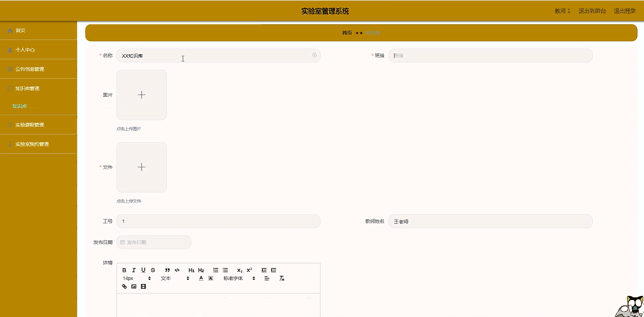Image resolution: width=644 pixels, height=317 pixels.
Task: Click the 实验室管理系统 header title
Action: click(325, 11)
